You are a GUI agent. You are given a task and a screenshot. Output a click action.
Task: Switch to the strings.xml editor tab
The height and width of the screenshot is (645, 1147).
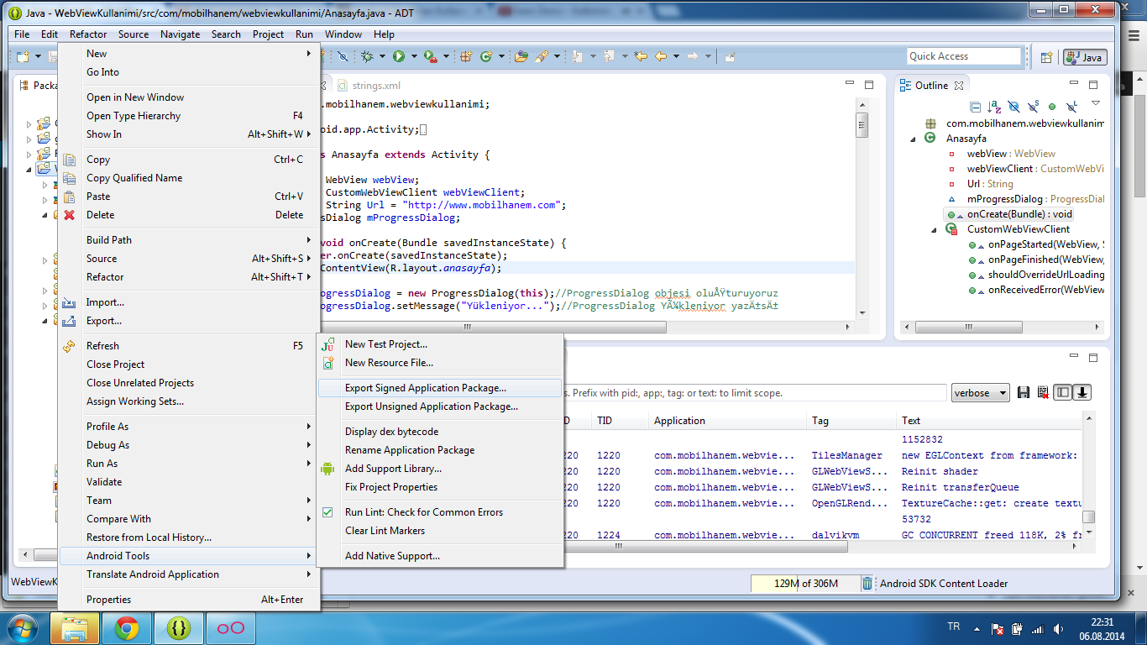(369, 86)
